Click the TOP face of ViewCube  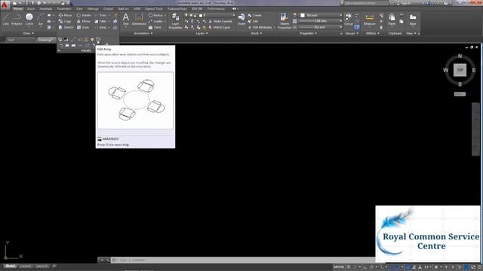(x=460, y=70)
